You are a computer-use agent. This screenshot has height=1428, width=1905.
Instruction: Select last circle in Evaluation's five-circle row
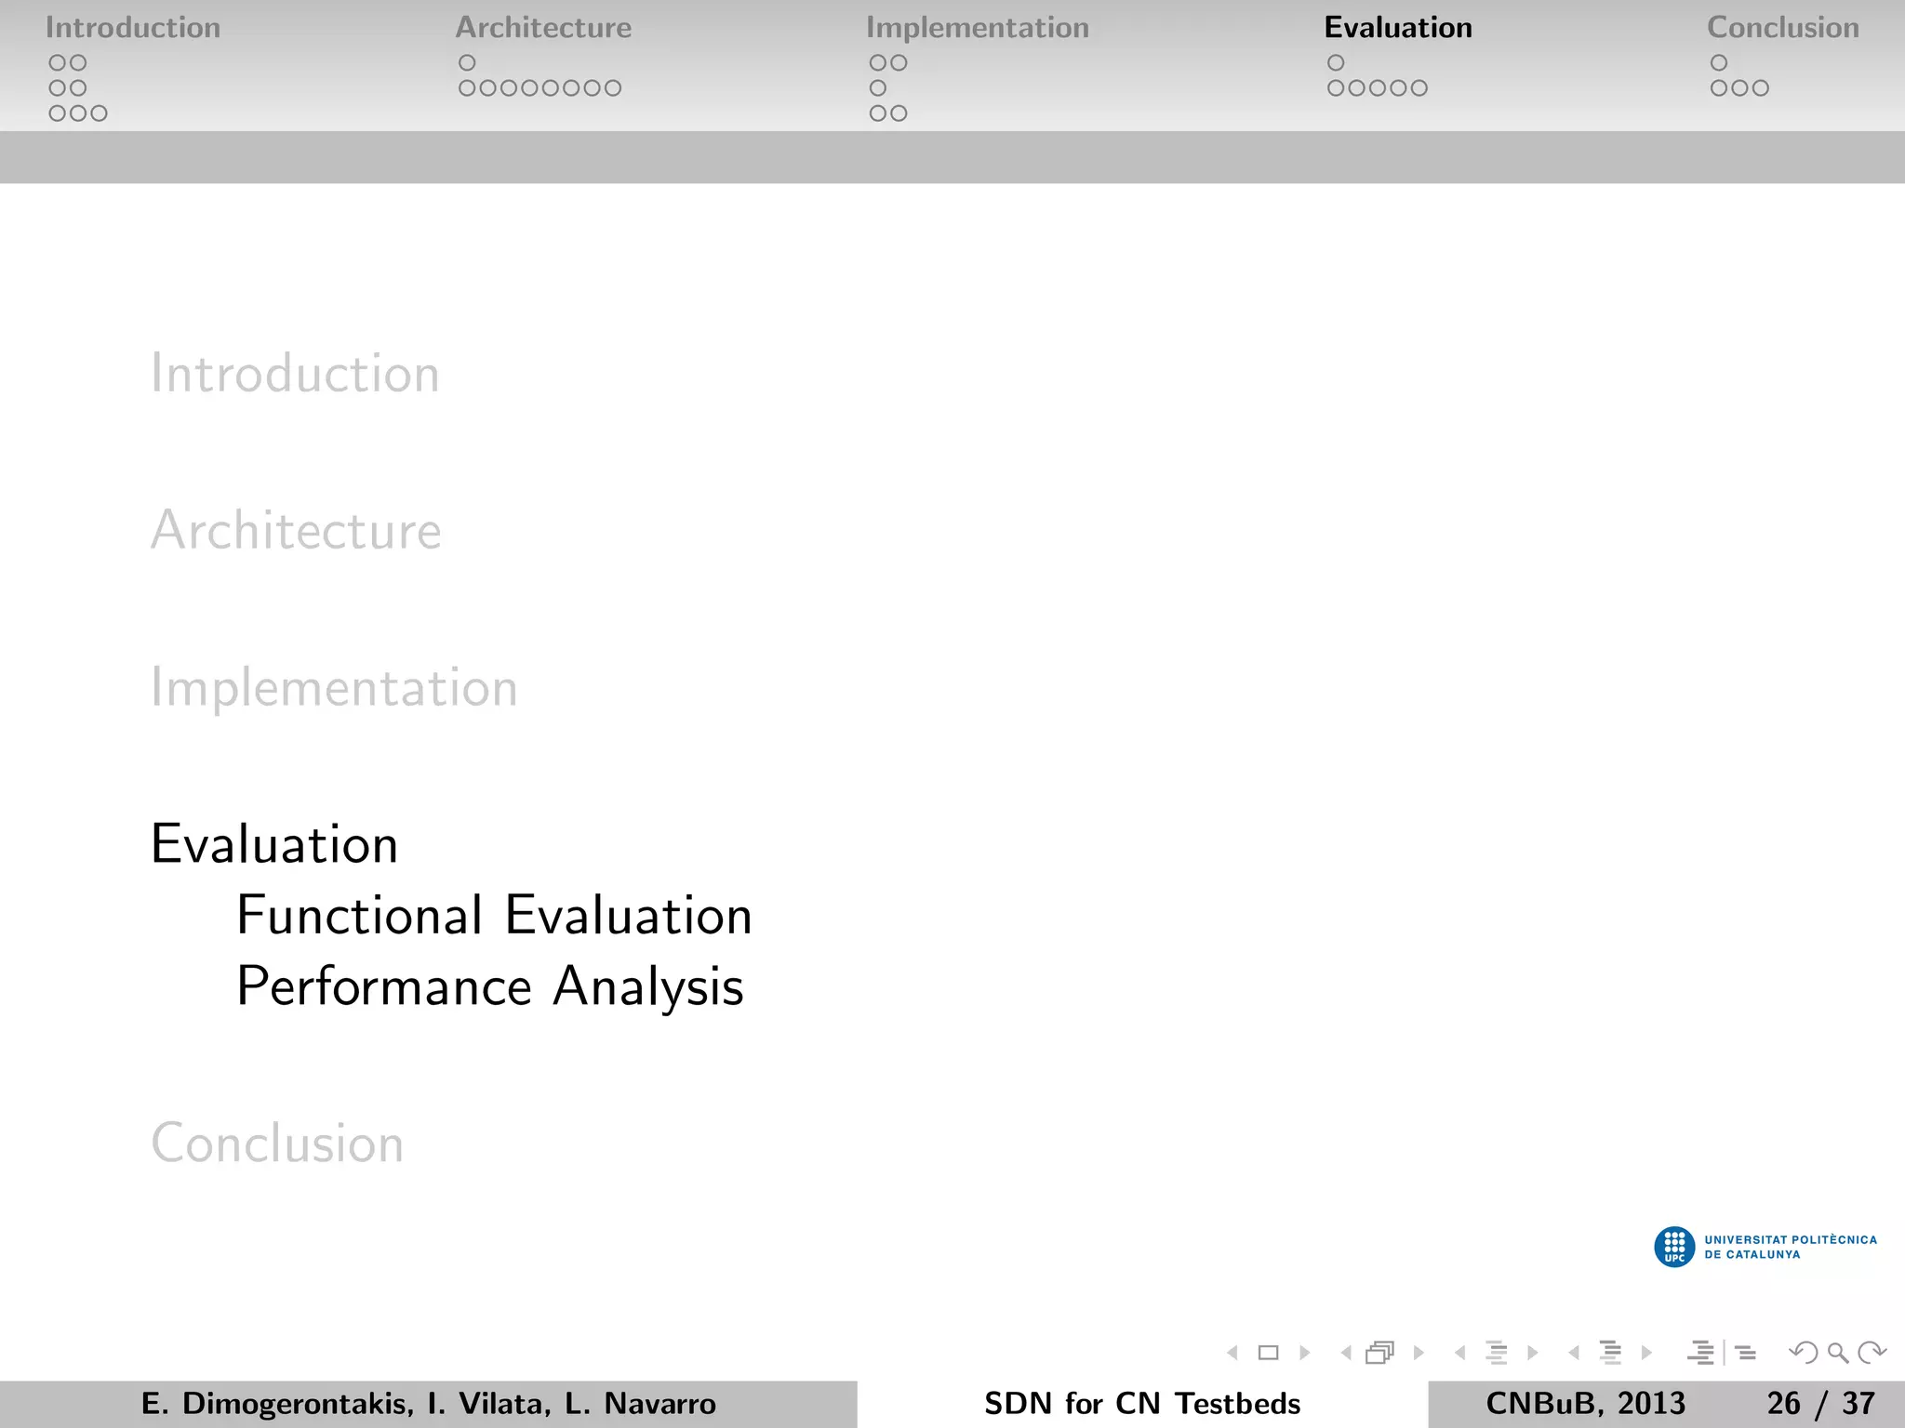pos(1419,88)
